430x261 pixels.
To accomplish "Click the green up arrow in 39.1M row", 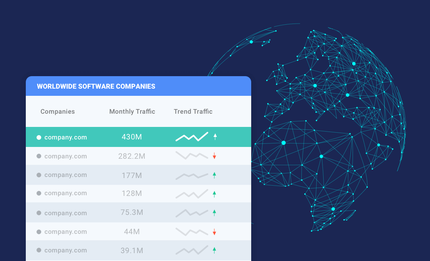I will pos(214,250).
